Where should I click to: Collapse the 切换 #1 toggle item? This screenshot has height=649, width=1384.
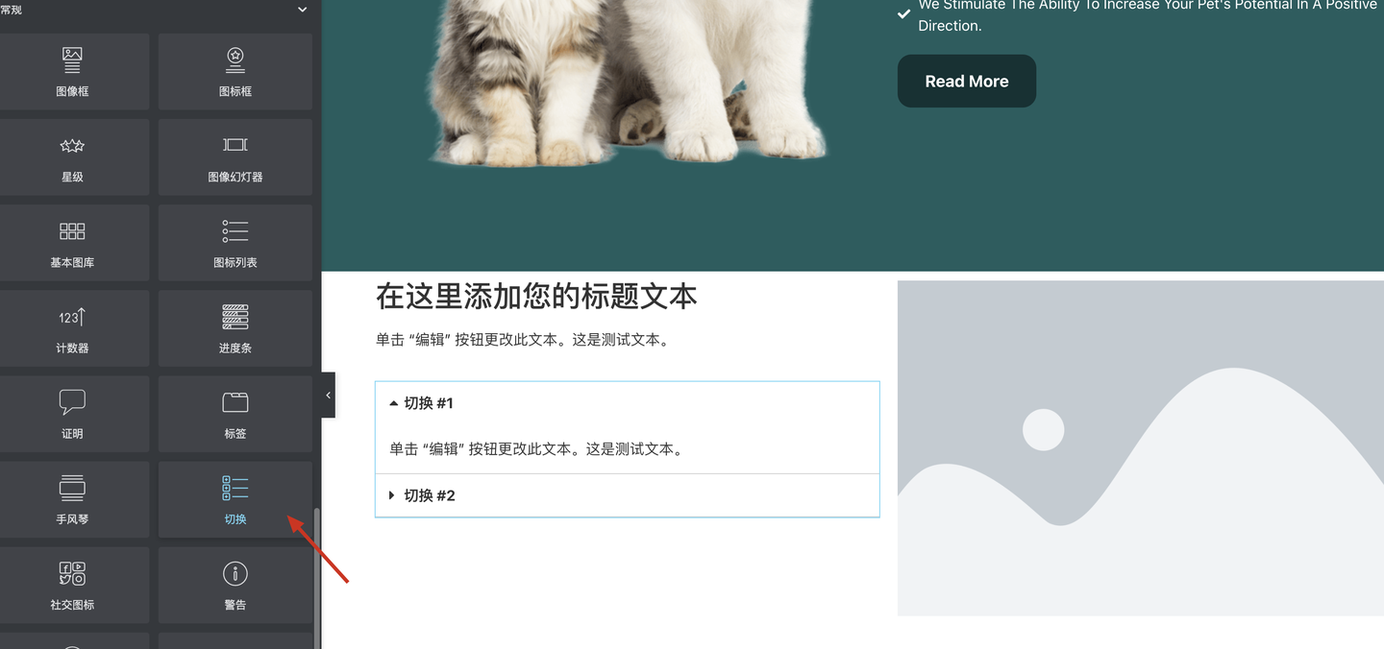coord(627,403)
